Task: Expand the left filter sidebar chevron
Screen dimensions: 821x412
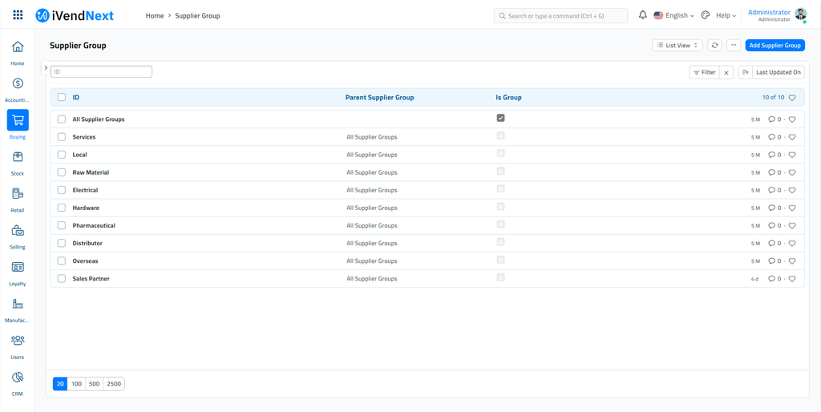Action: point(46,67)
